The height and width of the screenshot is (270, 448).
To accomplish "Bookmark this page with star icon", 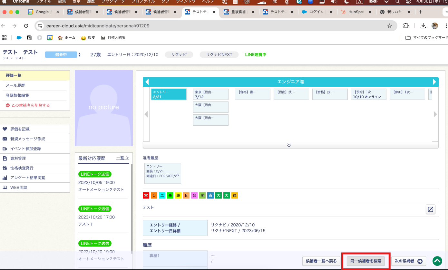I will (389, 26).
